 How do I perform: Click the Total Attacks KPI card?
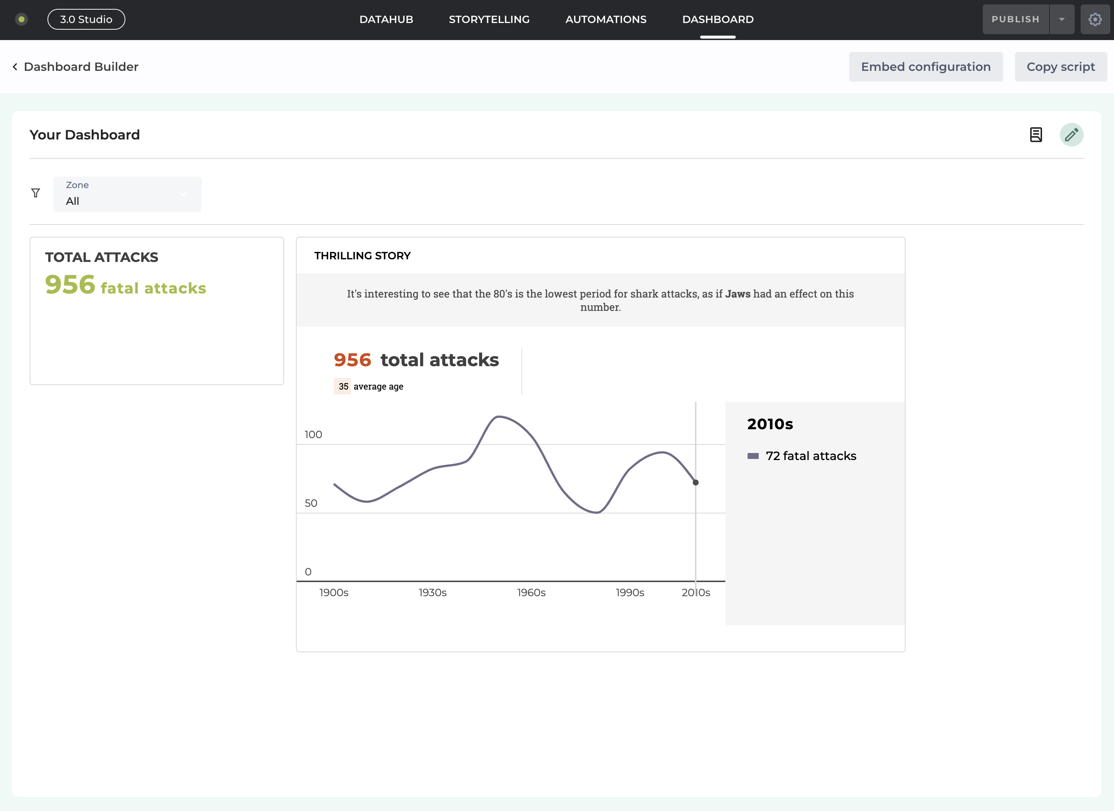point(157,311)
